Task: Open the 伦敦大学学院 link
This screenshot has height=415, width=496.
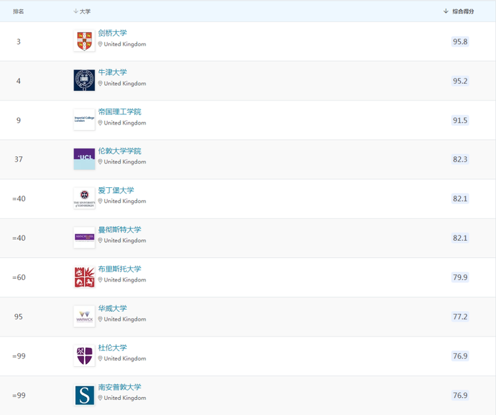Action: coord(120,151)
